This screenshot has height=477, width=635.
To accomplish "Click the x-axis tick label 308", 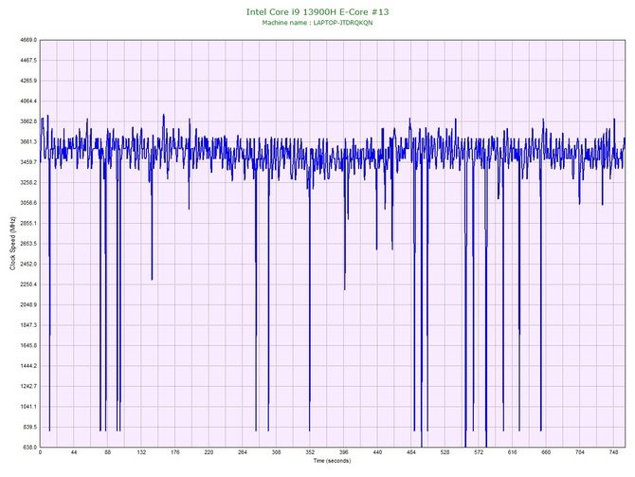I will coord(276,452).
